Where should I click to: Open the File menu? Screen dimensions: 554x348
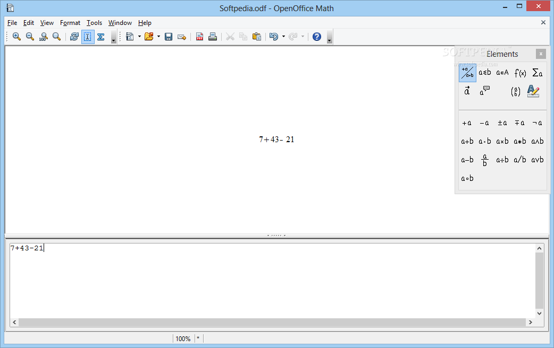click(x=12, y=23)
